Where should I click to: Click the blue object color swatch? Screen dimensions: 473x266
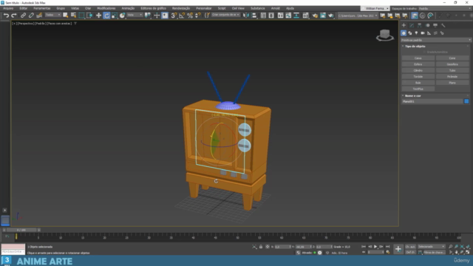pos(466,101)
